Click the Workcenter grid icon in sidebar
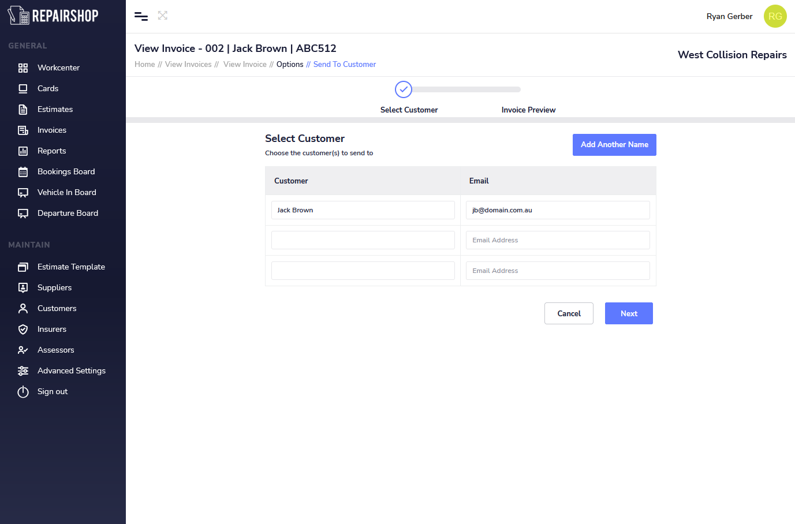This screenshot has width=795, height=524. [23, 68]
